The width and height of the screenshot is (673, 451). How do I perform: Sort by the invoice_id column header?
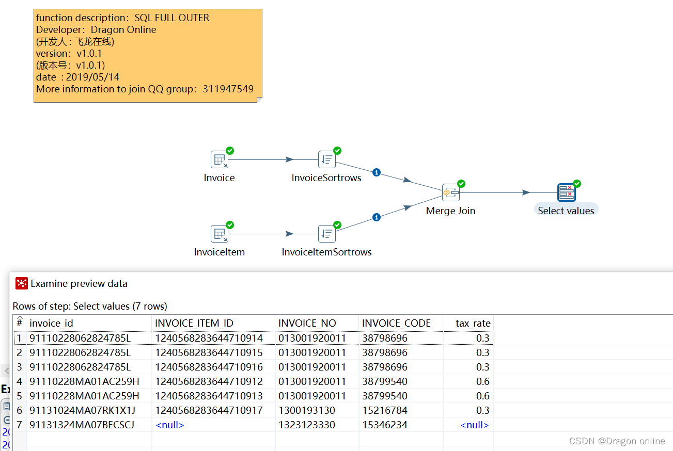[89, 323]
